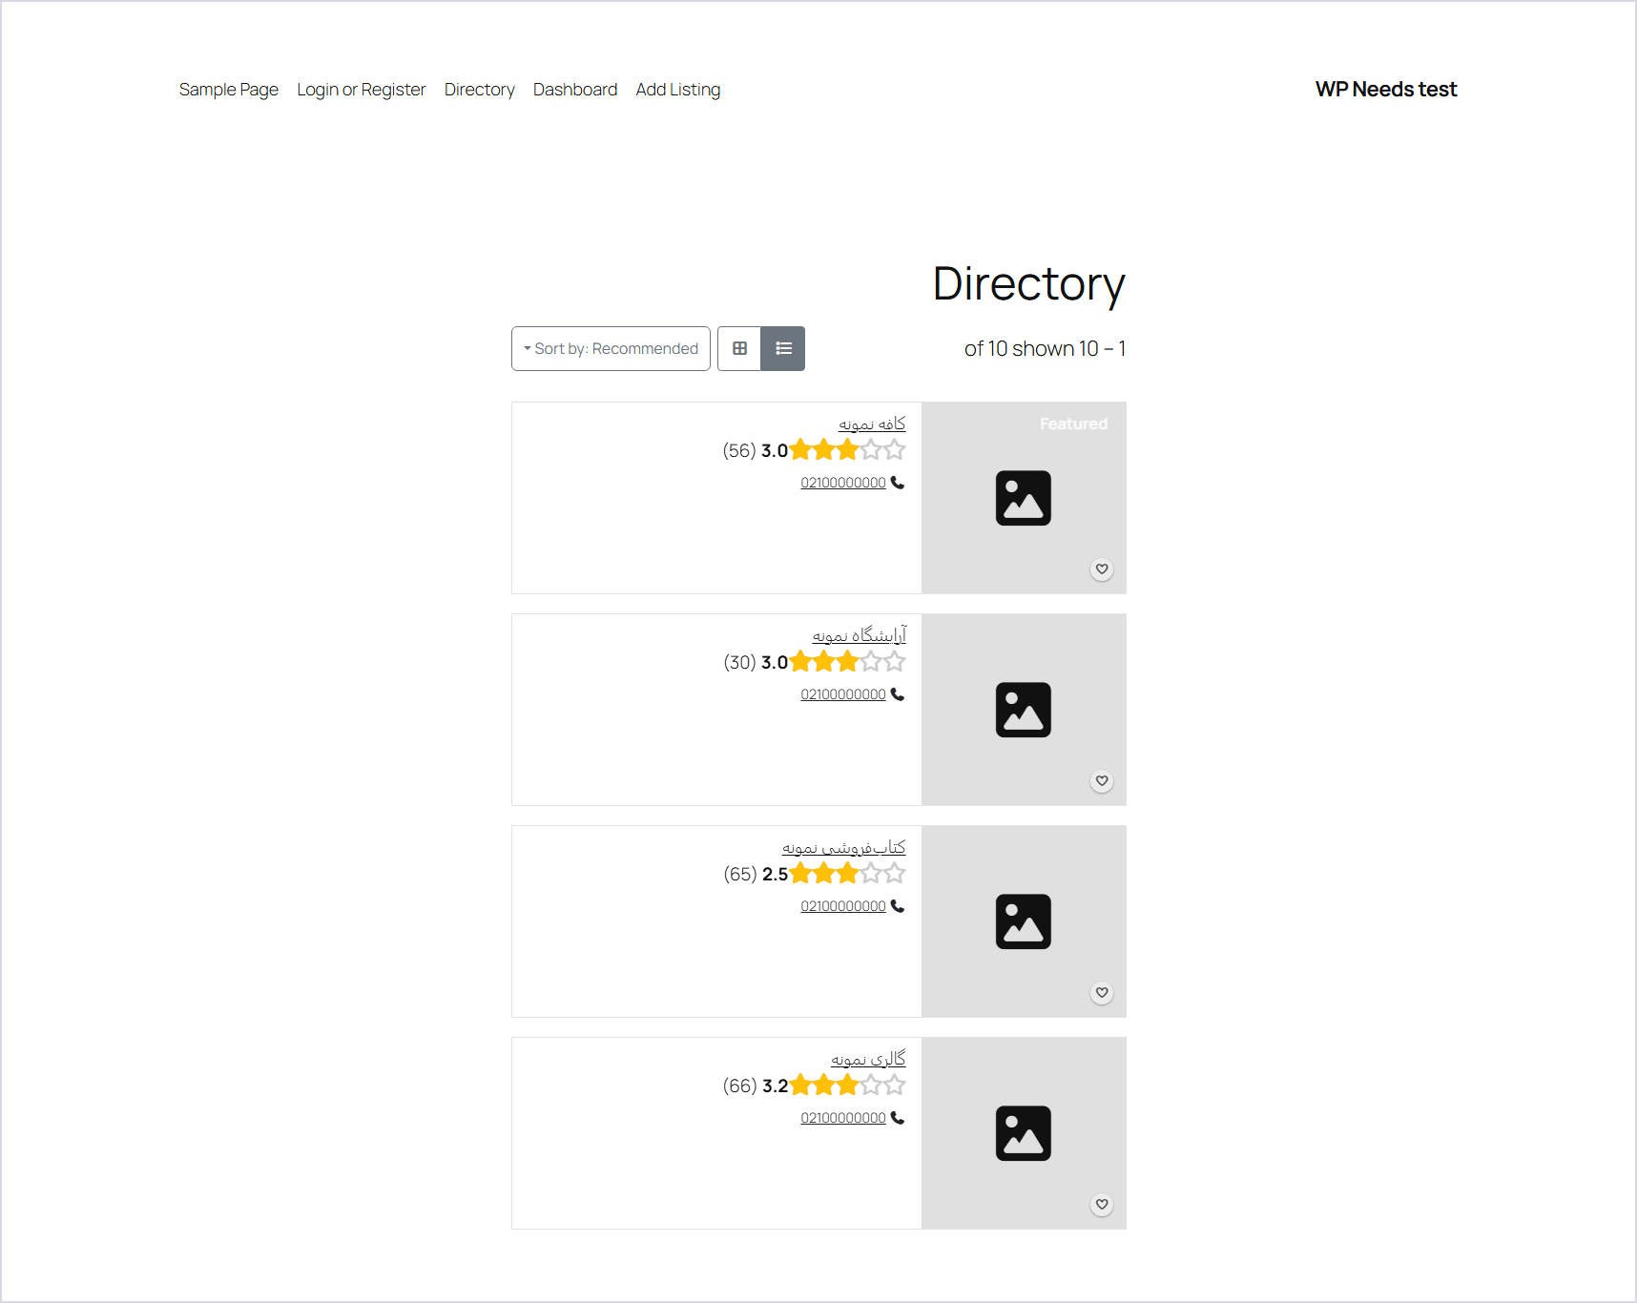
Task: Open the Add Listing nav item
Action: point(678,90)
